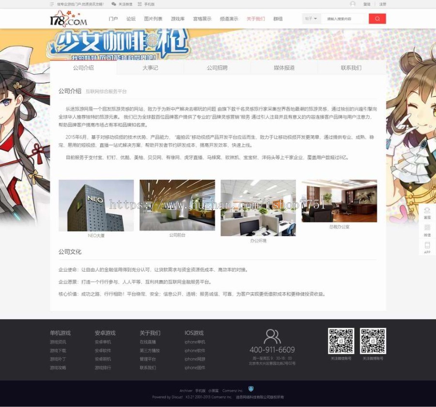Open the 游戏库 navigation item
This screenshot has width=436, height=407.
click(x=177, y=19)
